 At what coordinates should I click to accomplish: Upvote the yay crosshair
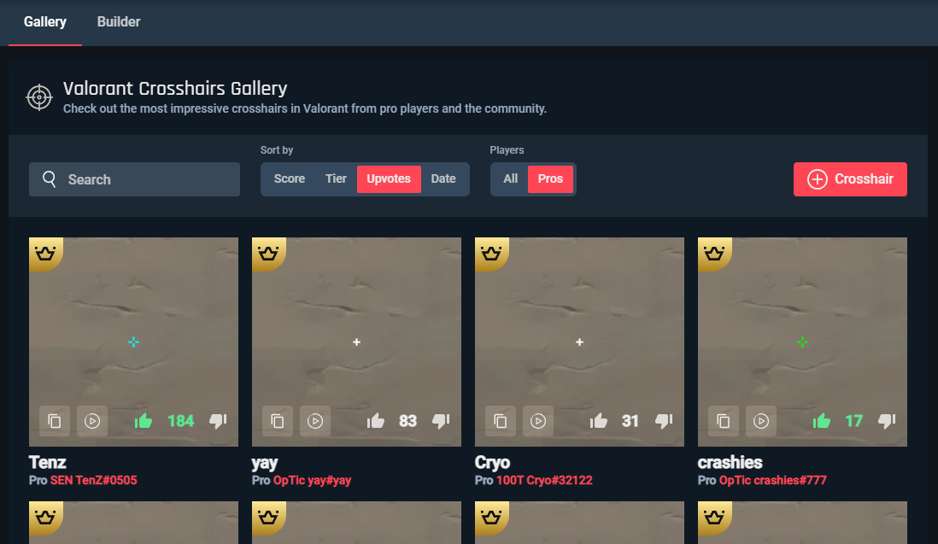(376, 421)
